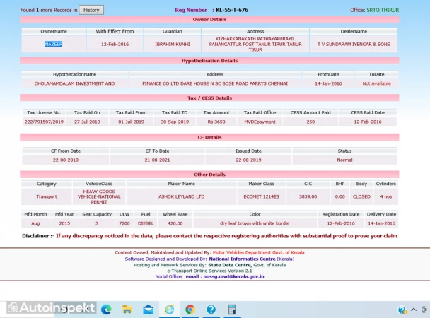This screenshot has width=430, height=318.
Task: Click FINANCE CO LTD DARE HOUSE address
Action: (215, 83)
